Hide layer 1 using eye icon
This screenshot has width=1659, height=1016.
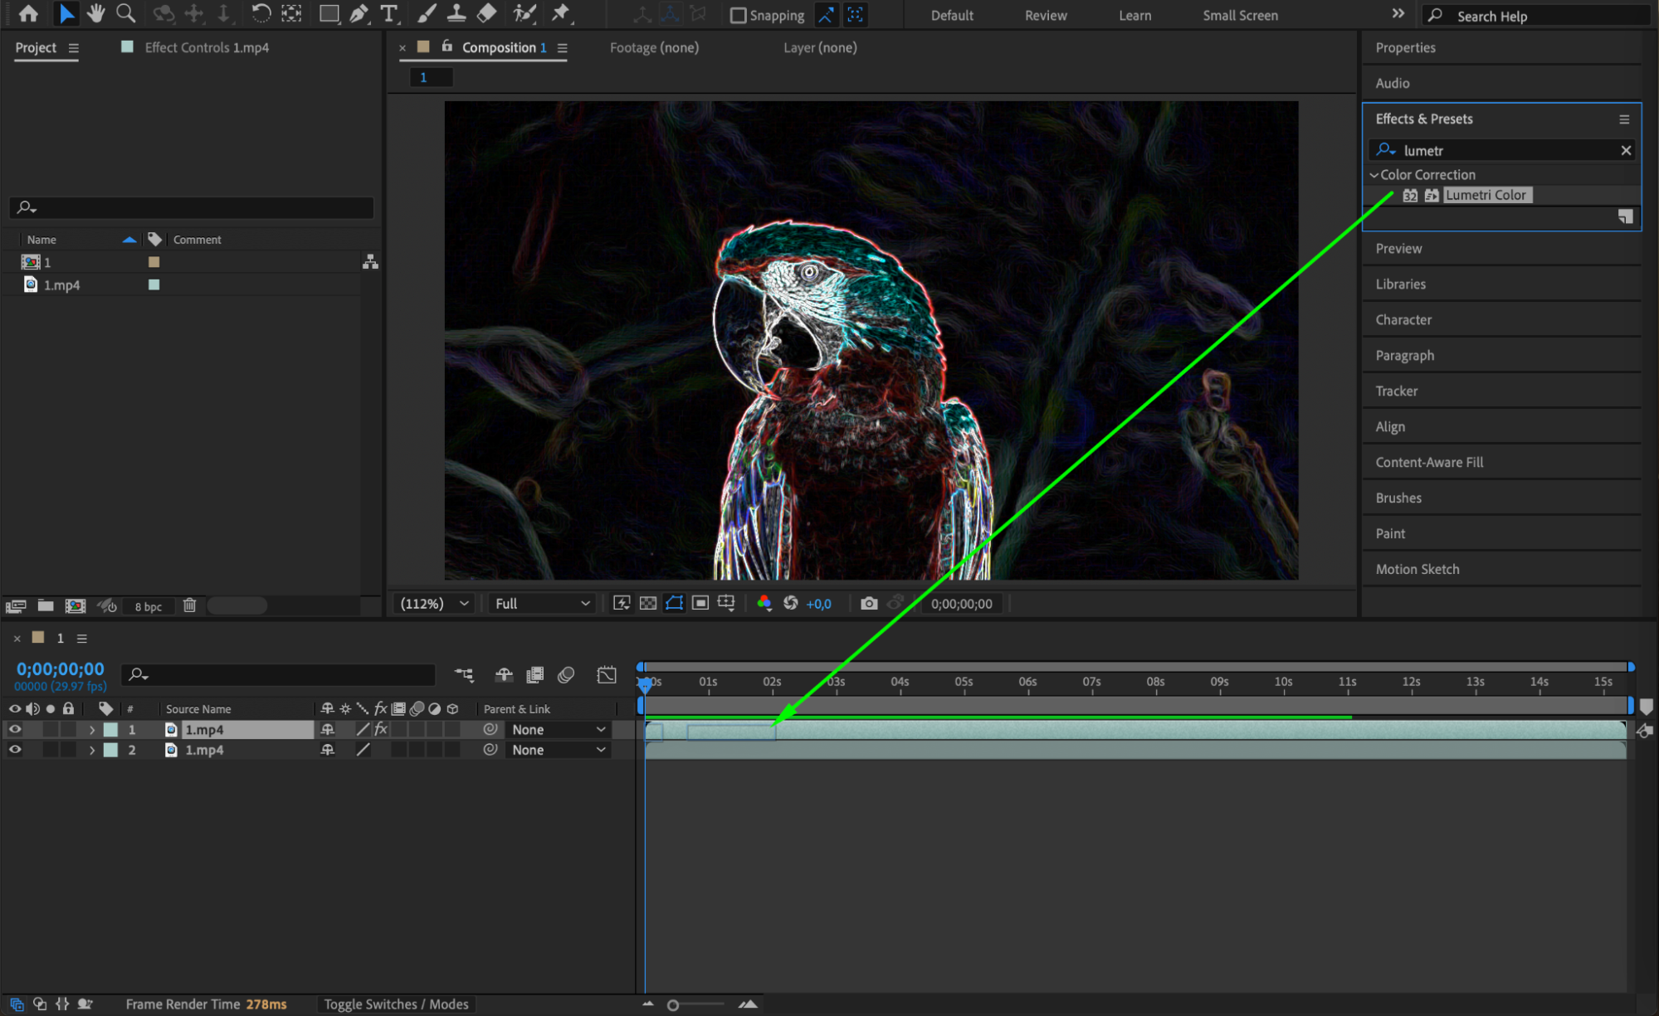[15, 730]
